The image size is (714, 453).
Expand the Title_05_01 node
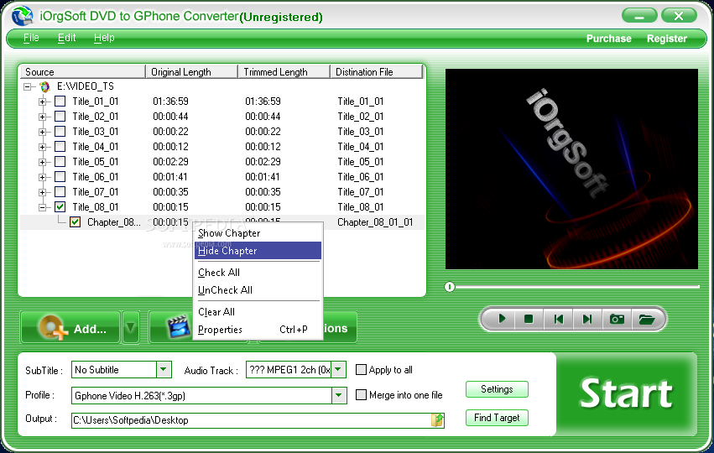[42, 162]
